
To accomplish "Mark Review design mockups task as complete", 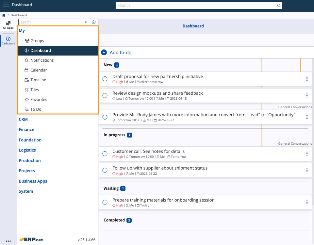I will point(105,95).
